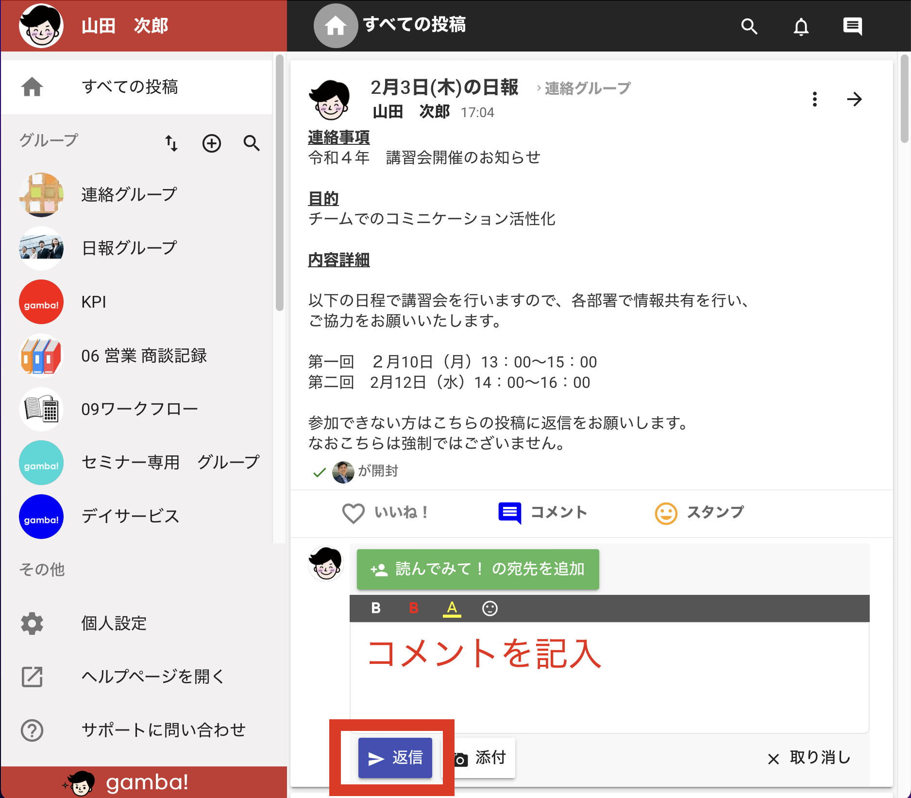
Task: Open search with the header magnifier icon
Action: pyautogui.click(x=749, y=26)
